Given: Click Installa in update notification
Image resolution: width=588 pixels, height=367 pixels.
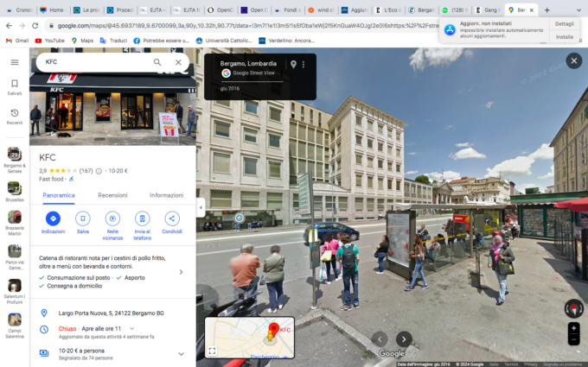Looking at the screenshot, I should [564, 37].
